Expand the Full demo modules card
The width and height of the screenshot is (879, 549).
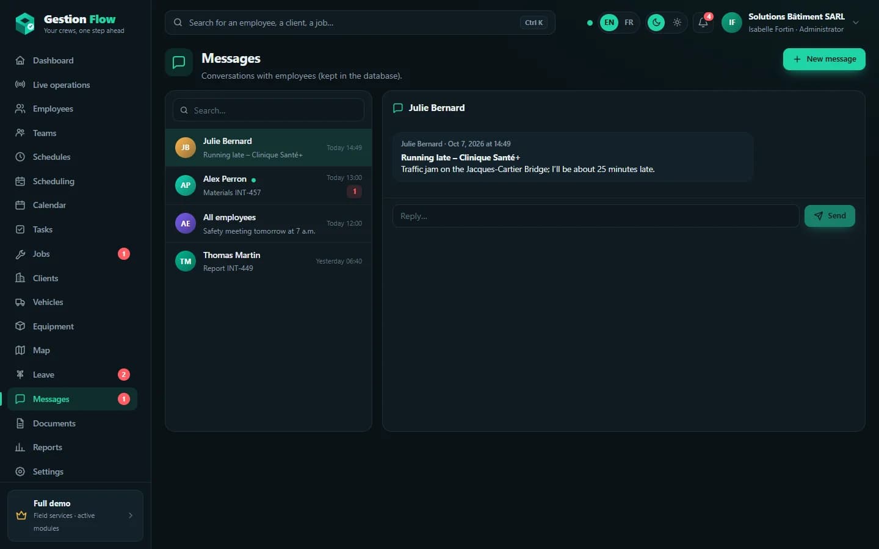coord(75,515)
